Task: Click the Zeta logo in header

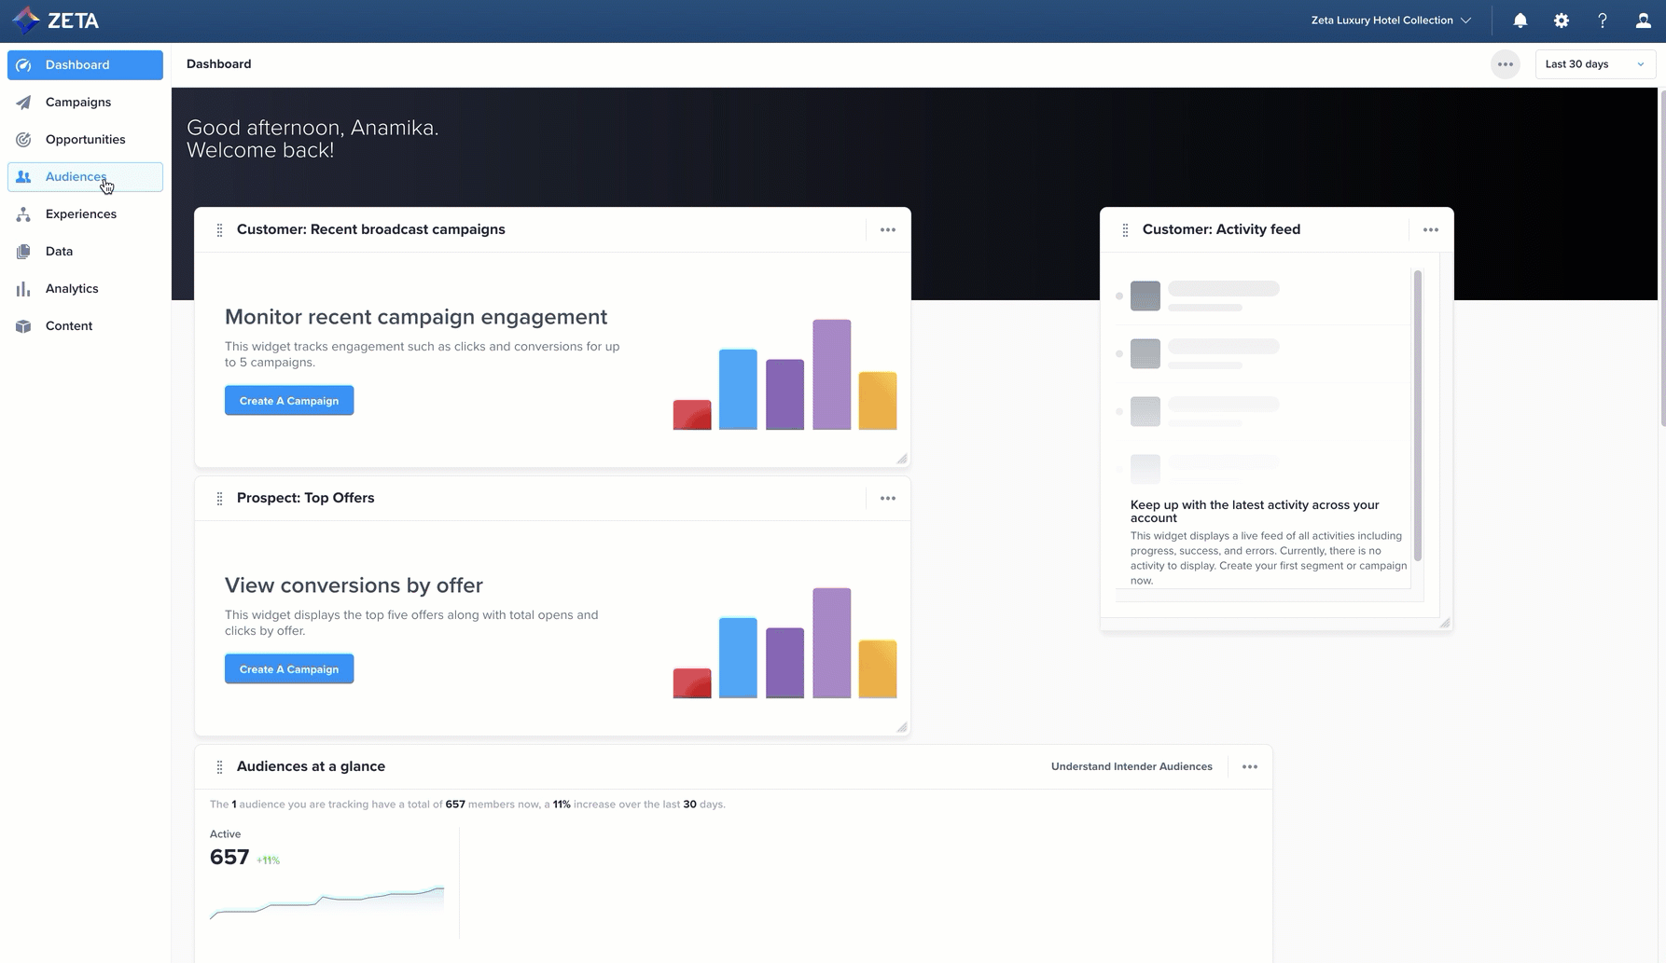Action: point(55,21)
